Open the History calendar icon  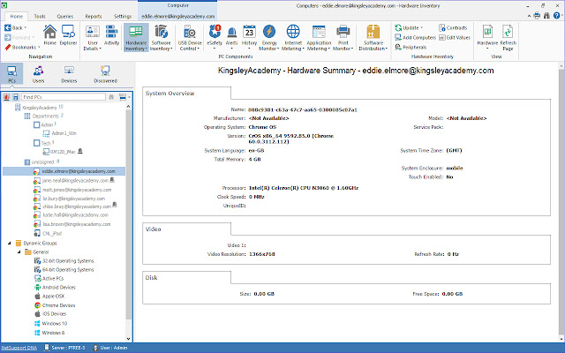coord(249,37)
